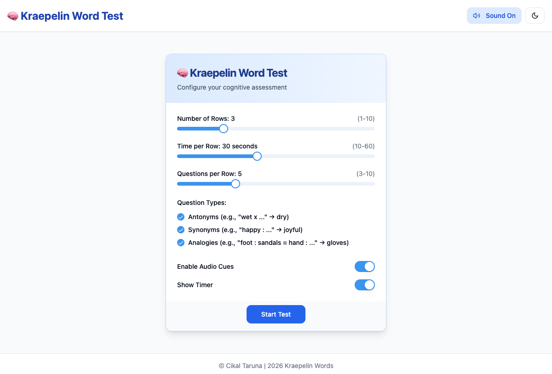Viewport: 552px width, 374px height.
Task: Click the Cikal Taruna footer text
Action: pos(276,366)
